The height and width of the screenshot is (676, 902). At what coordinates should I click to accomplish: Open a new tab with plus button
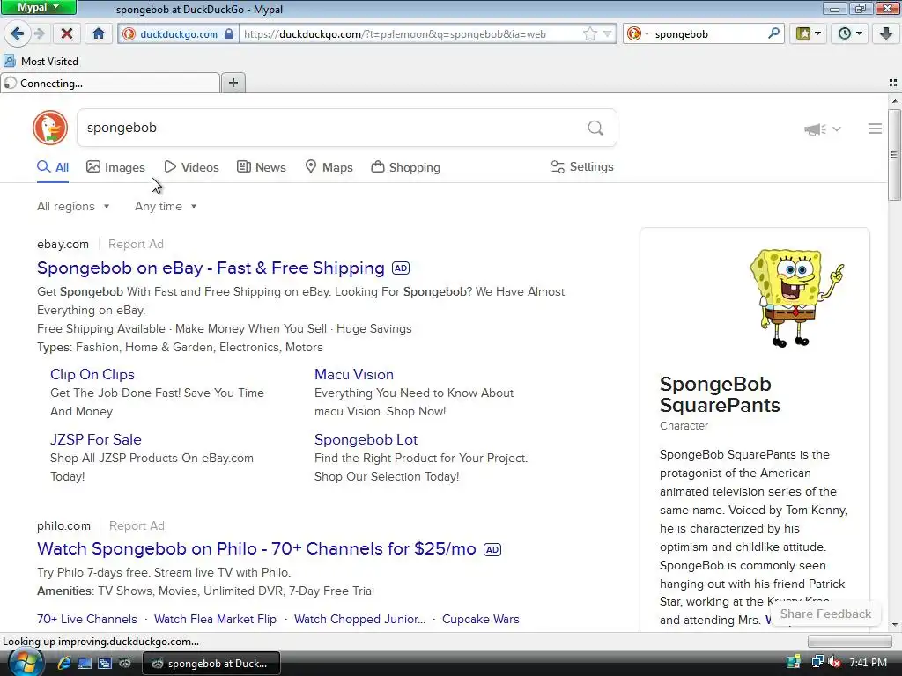[233, 83]
